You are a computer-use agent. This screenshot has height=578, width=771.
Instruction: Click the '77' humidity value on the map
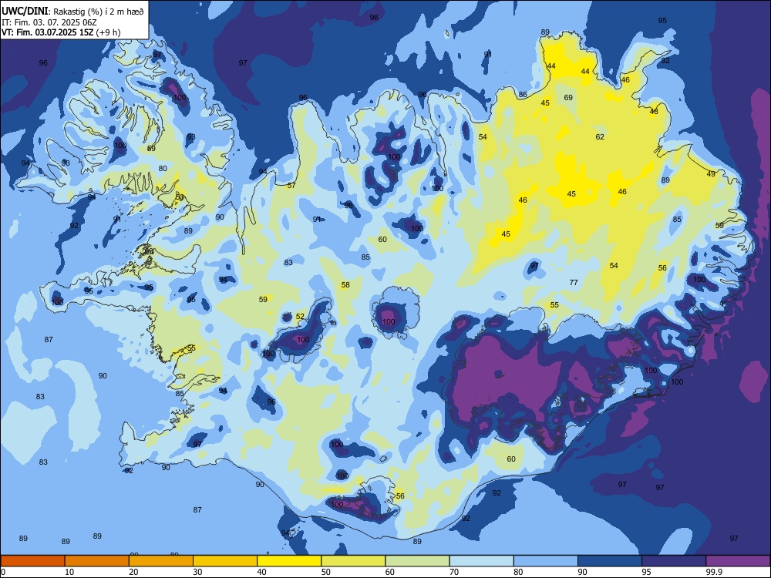574,283
